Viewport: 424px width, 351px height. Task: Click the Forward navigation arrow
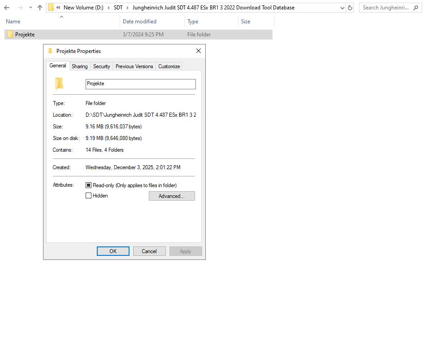coord(20,8)
